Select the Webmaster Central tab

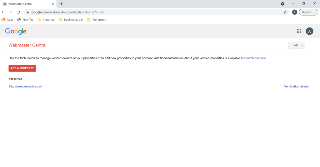pyautogui.click(x=28, y=4)
